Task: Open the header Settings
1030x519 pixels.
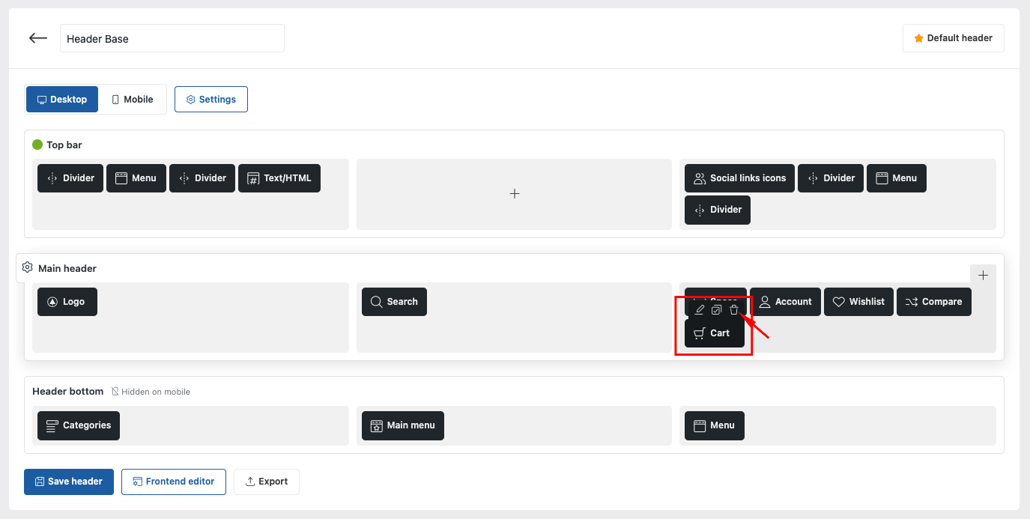Action: point(211,99)
